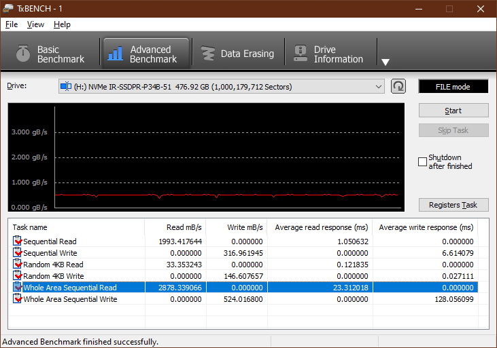Open the Help menu
This screenshot has height=348, width=497.
(x=62, y=24)
